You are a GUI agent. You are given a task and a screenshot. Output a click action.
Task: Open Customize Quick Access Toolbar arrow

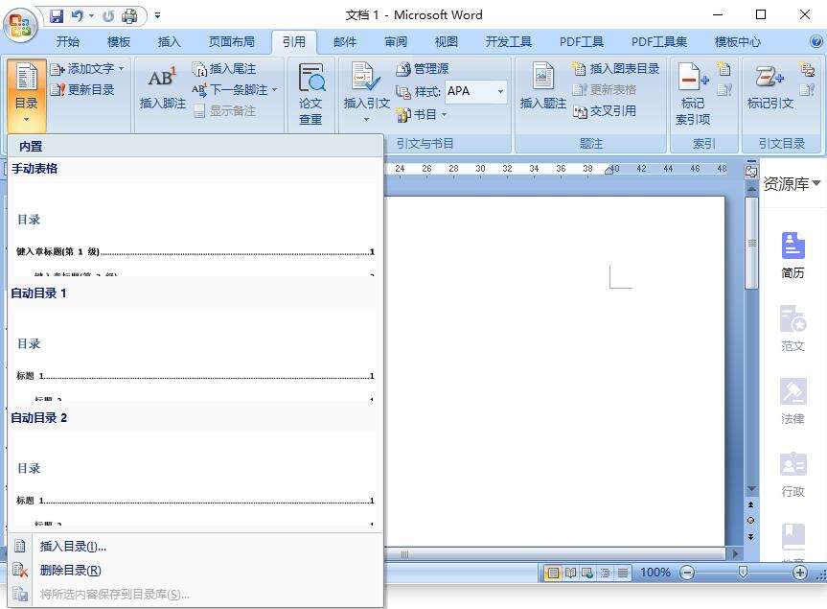click(x=157, y=16)
